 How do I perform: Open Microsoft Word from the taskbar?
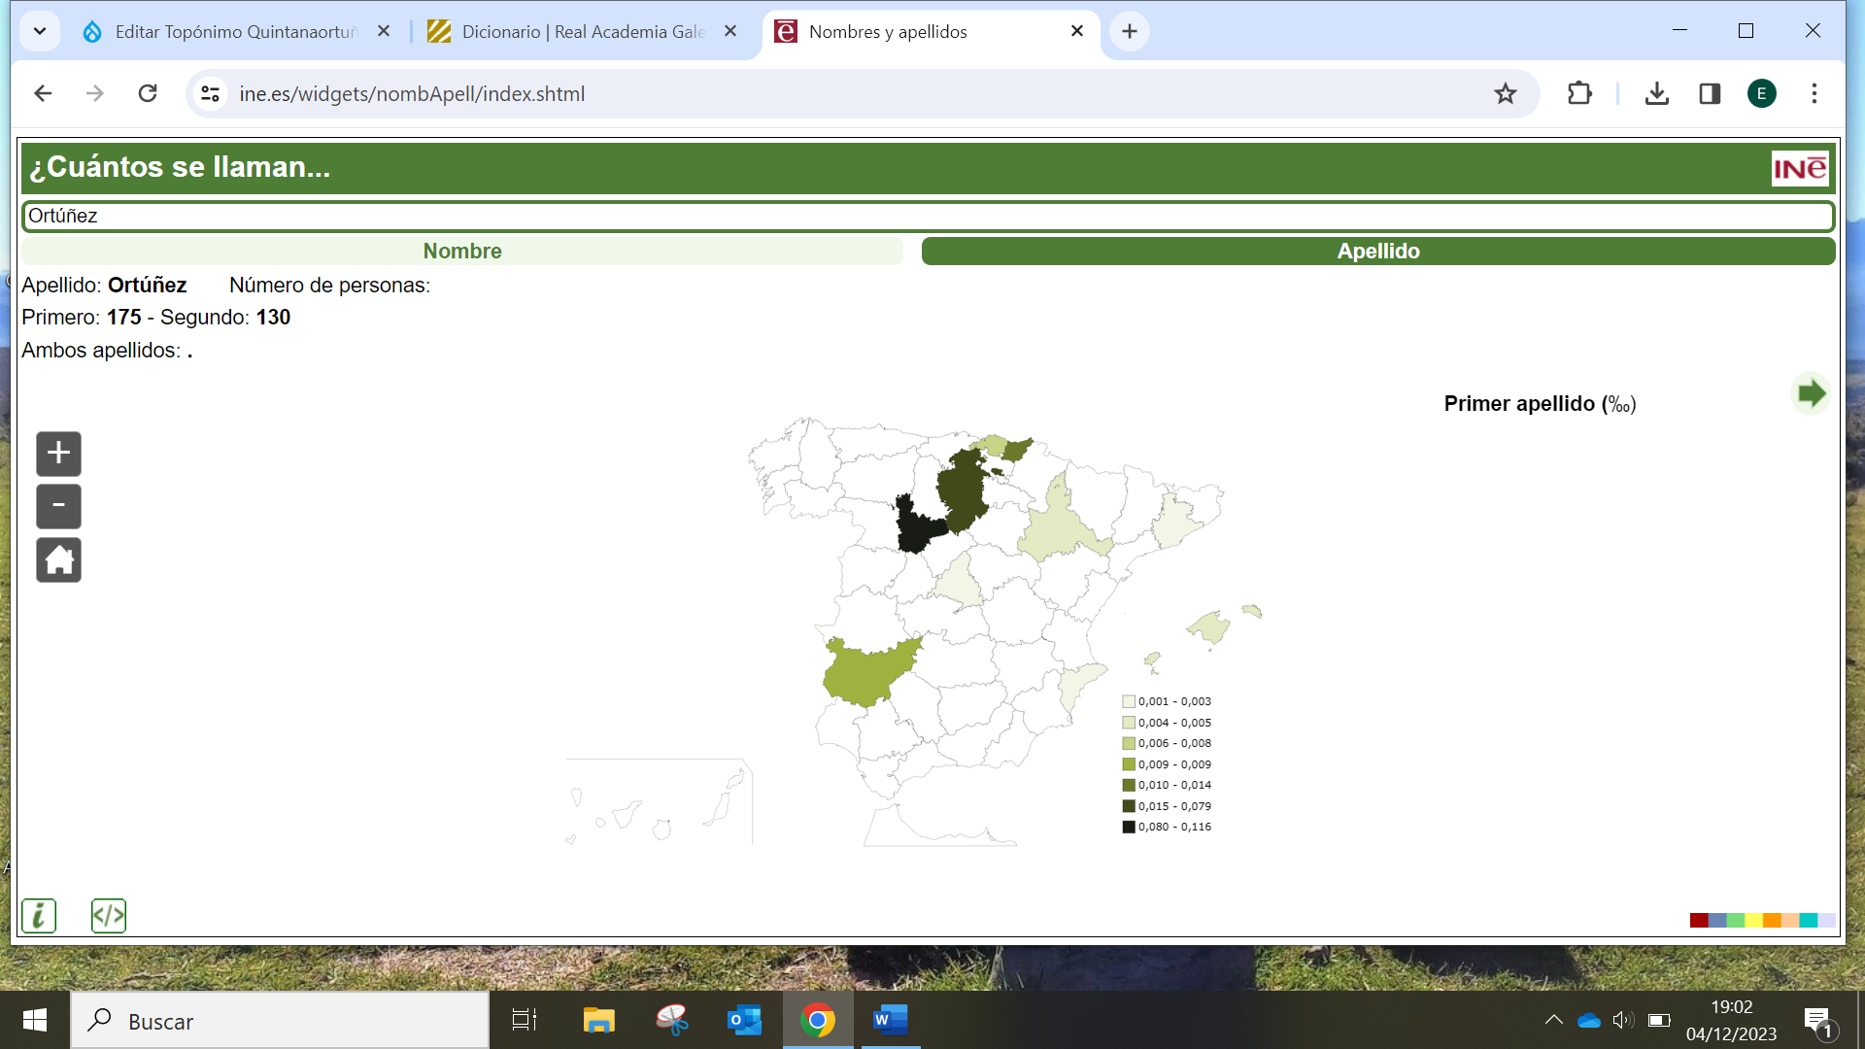pos(890,1020)
